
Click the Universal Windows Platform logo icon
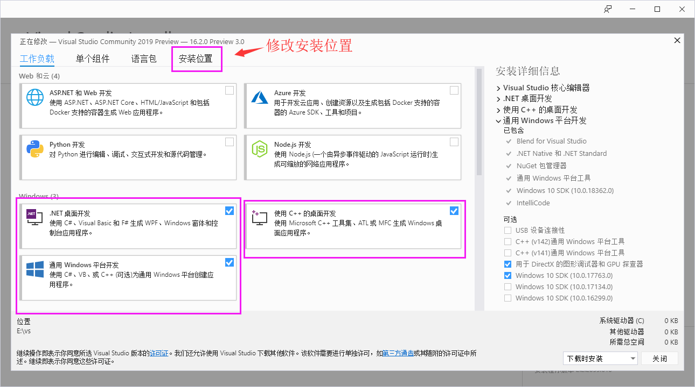[35, 269]
